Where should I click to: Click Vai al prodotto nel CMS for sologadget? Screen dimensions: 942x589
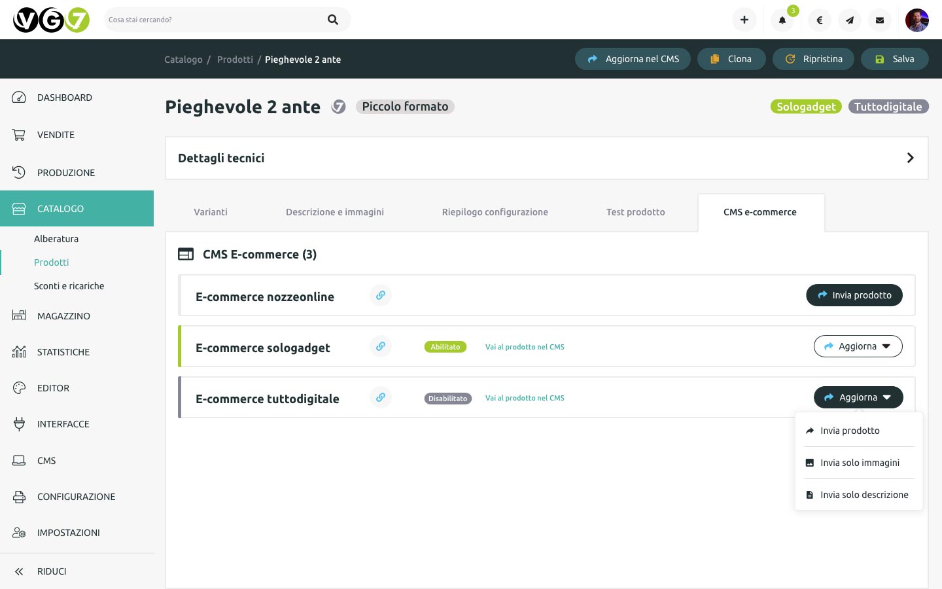pyautogui.click(x=525, y=347)
